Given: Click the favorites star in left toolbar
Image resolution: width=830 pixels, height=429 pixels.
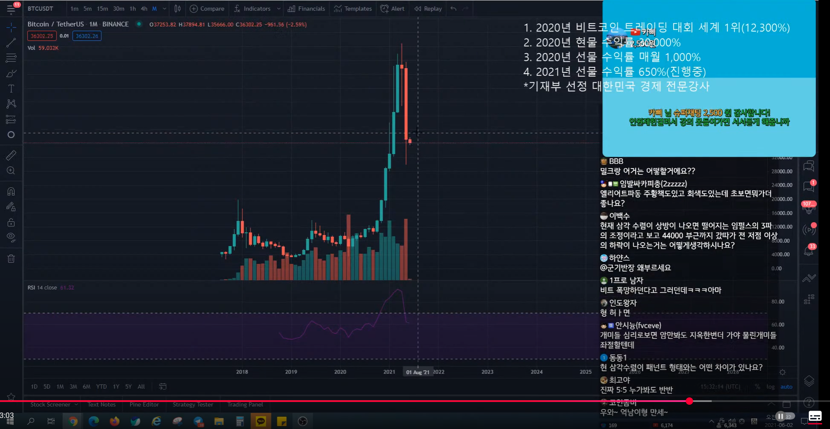Looking at the screenshot, I should 11,397.
